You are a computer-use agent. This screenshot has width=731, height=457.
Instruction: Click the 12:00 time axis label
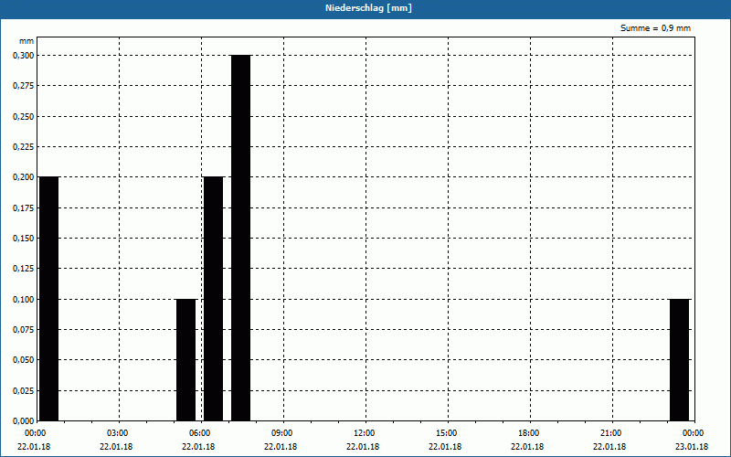[x=364, y=433]
